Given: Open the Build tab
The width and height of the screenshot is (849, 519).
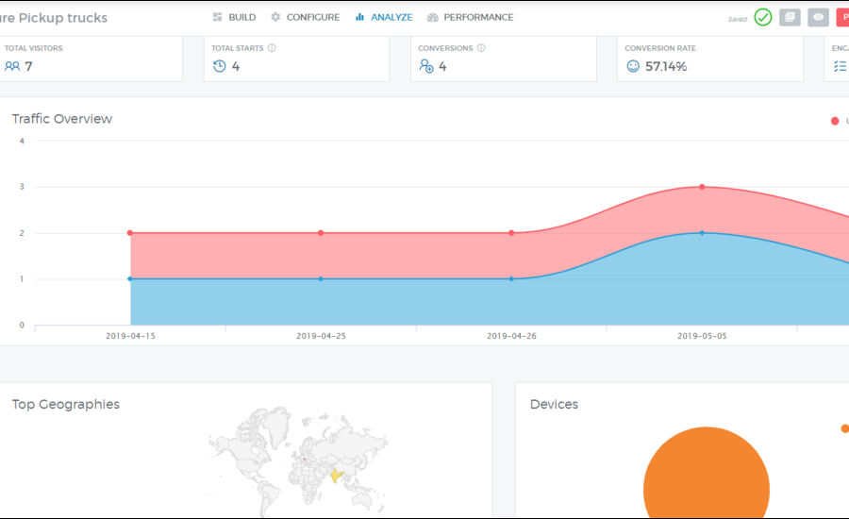Looking at the screenshot, I should pos(234,17).
